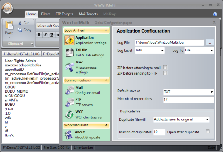Toggle Underline formatting button
This screenshot has height=152, width=223.
point(52,35)
